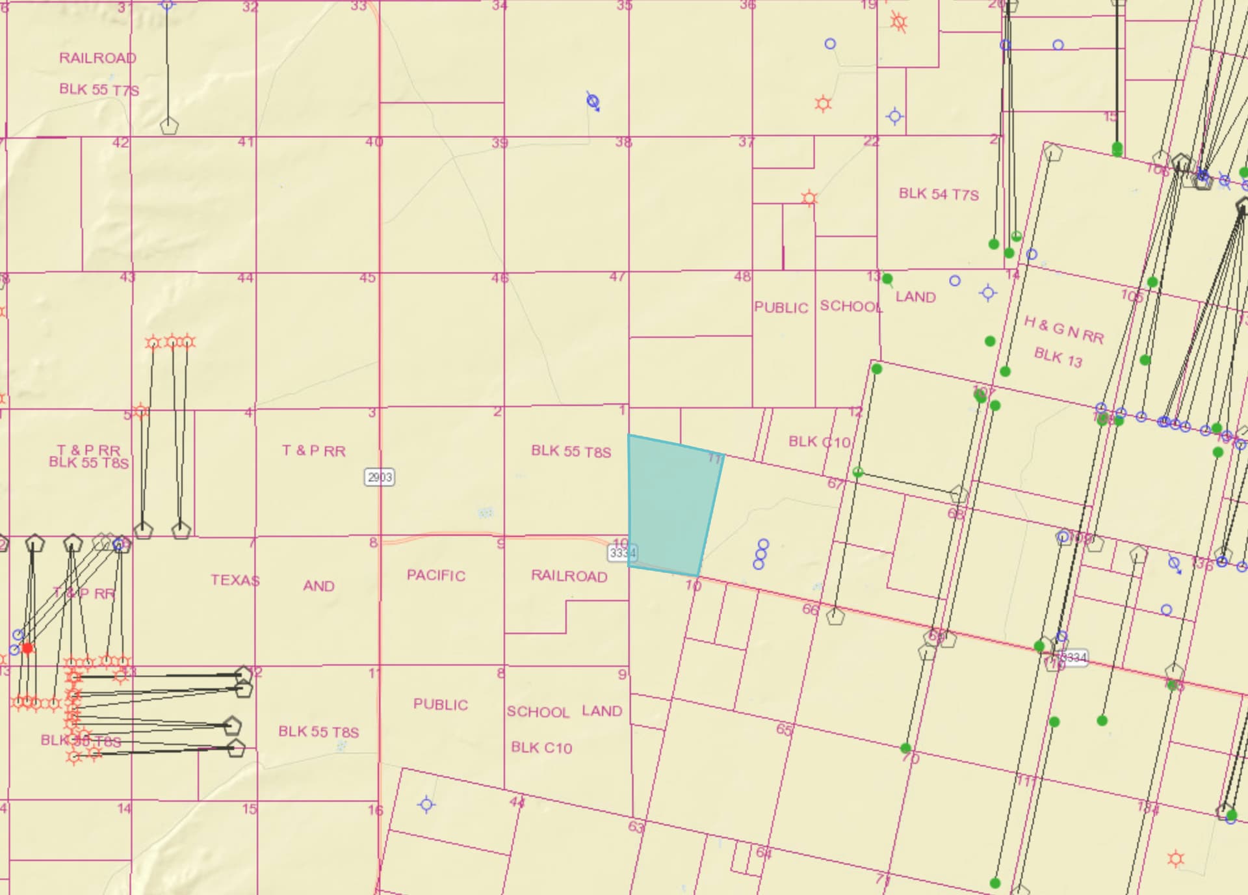The image size is (1248, 895).
Task: Select leftmost of three orange wells below section 43
Action: (153, 342)
